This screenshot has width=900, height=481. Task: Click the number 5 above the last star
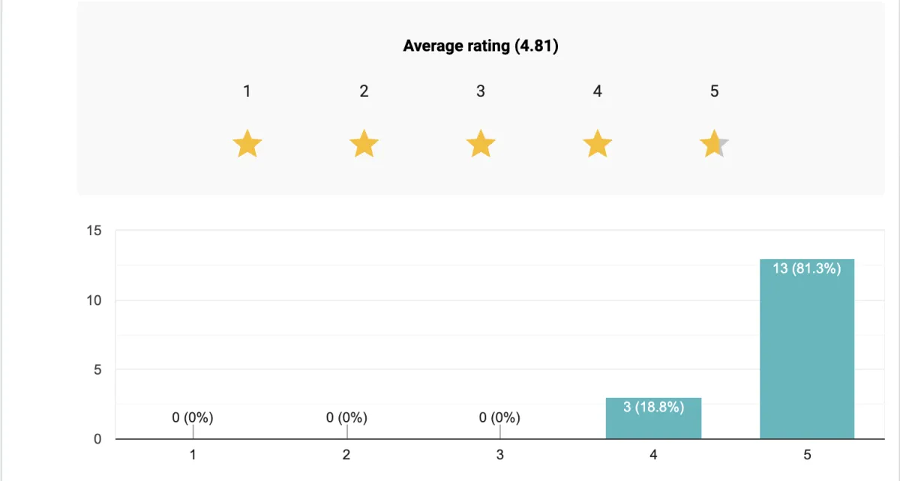[x=714, y=91]
